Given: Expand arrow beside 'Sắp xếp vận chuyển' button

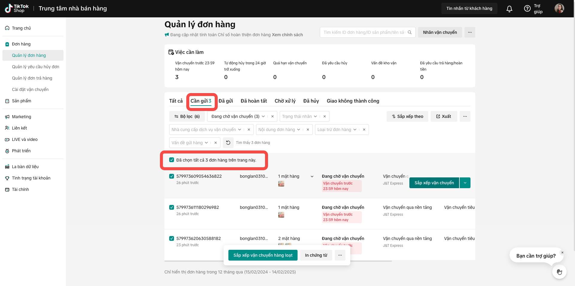Looking at the screenshot, I should coord(465,183).
